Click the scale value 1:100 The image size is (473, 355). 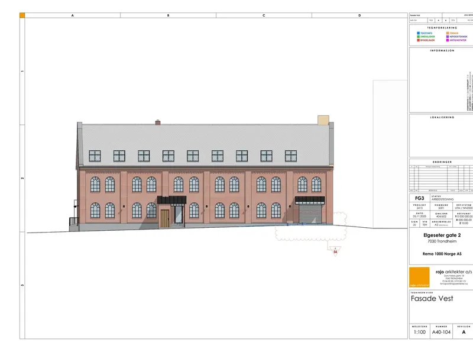[419, 332]
